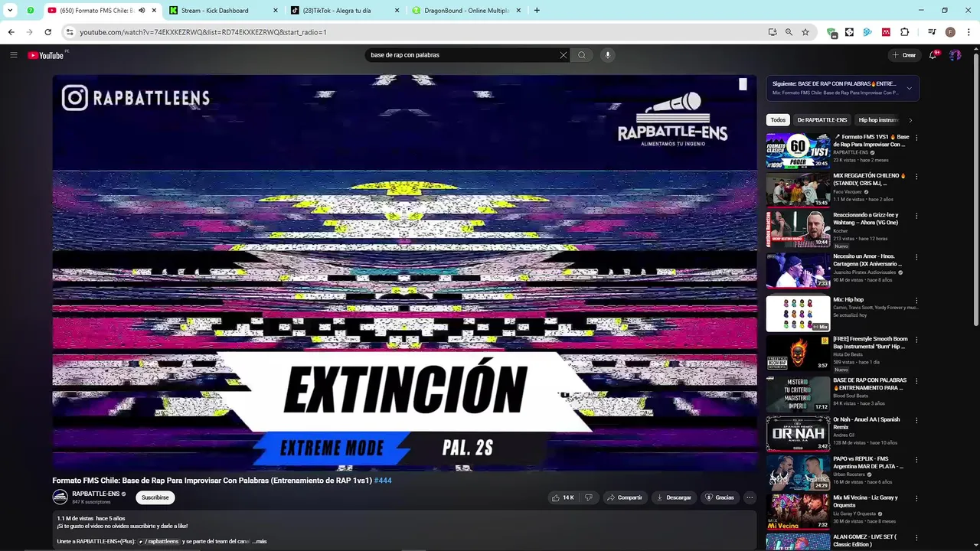Image resolution: width=980 pixels, height=551 pixels.
Task: Click the magnifier search button
Action: pyautogui.click(x=582, y=55)
